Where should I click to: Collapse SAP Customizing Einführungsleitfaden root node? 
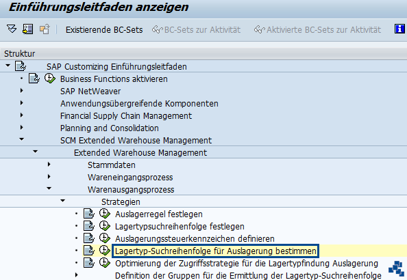[8, 66]
